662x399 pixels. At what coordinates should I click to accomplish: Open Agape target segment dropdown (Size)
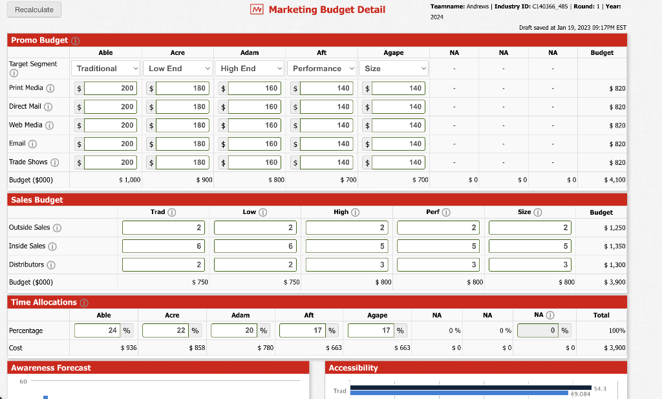click(394, 69)
